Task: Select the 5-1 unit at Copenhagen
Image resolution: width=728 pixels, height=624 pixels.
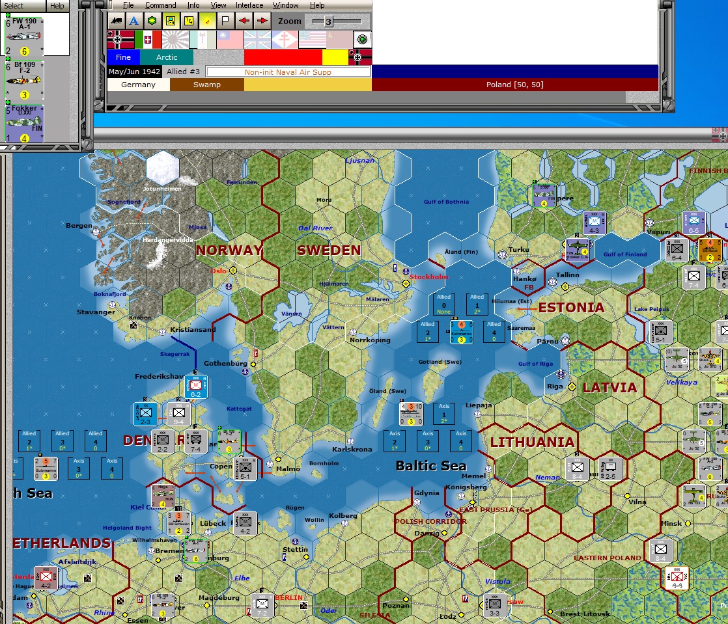Action: coord(245,468)
